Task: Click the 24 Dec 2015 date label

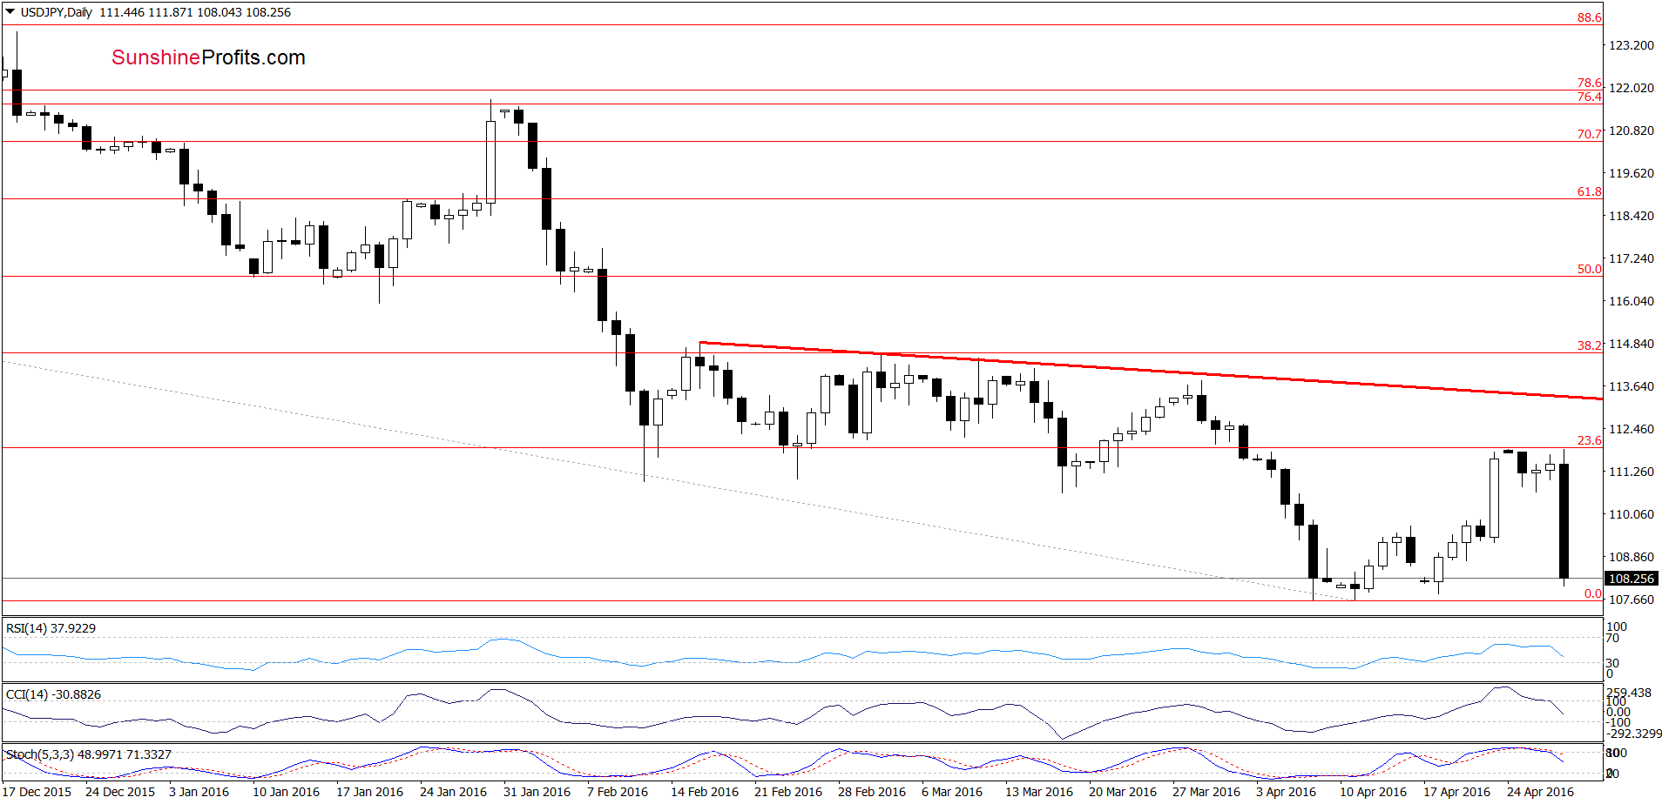Action: (120, 792)
